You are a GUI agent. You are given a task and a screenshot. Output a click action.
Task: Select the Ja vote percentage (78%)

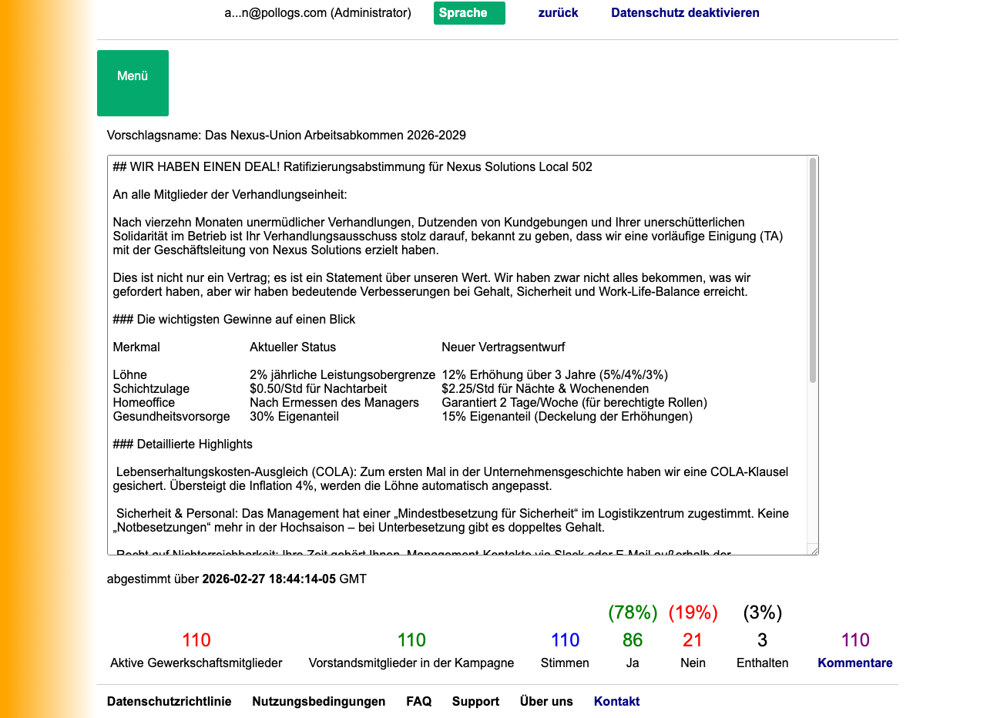pyautogui.click(x=632, y=613)
